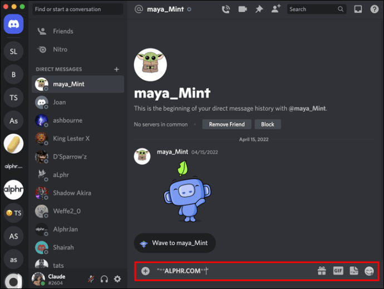
Task: Open the aLphr conversation
Action: point(77,175)
